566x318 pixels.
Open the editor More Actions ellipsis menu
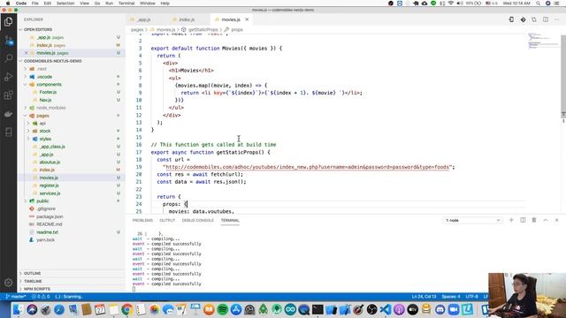(x=556, y=19)
